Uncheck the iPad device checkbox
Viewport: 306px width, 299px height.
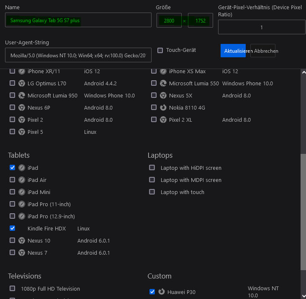point(12,168)
